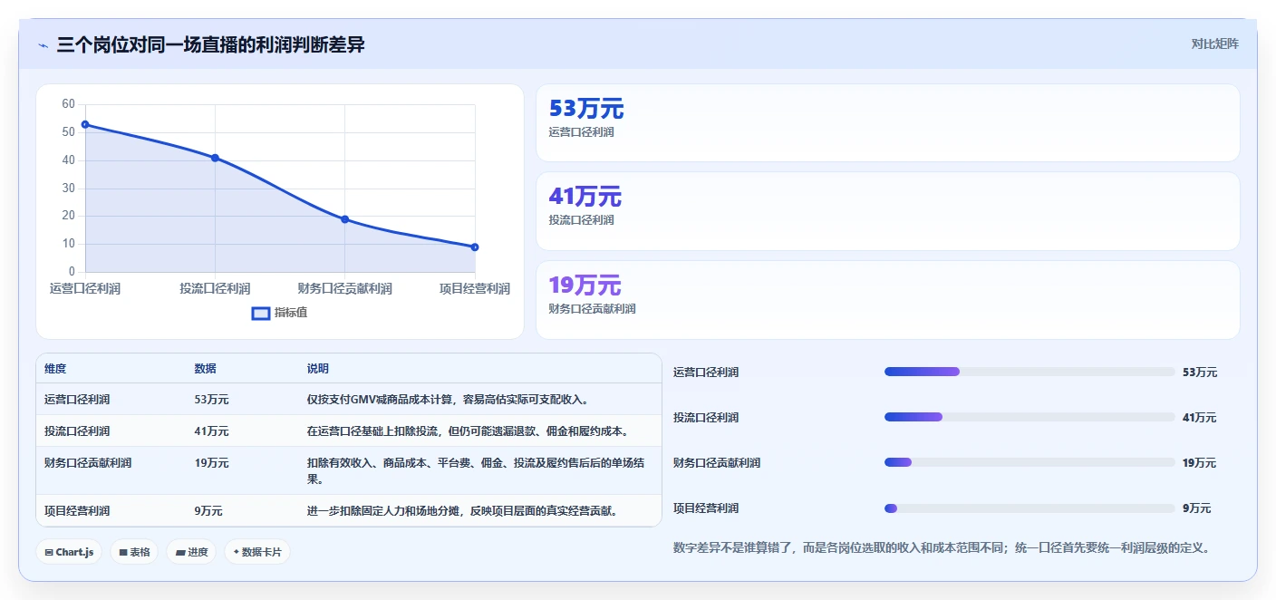This screenshot has height=600, width=1276.
Task: Click the 53万元 figure in the top card
Action: click(x=586, y=109)
